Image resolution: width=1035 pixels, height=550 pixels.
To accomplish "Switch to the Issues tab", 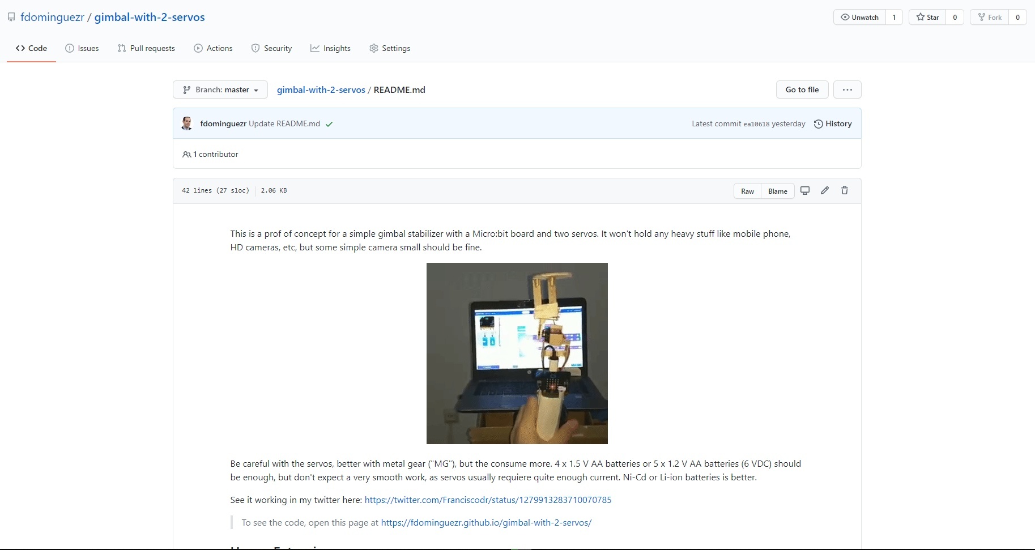I will [82, 48].
